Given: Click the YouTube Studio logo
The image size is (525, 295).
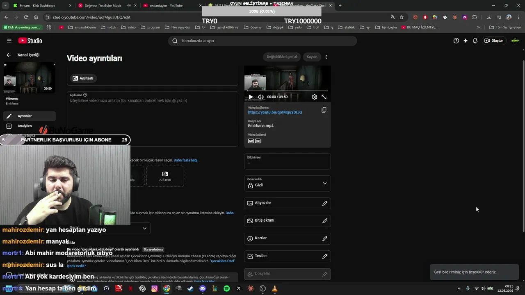Looking at the screenshot, I should click(30, 41).
